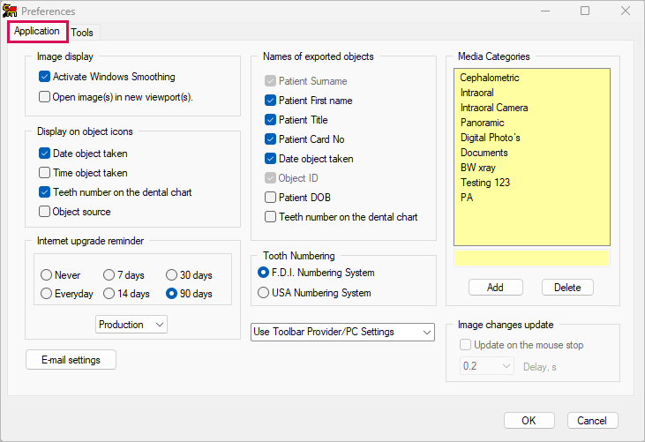The height and width of the screenshot is (442, 645).
Task: Set upgrade reminder to Never
Action: pyautogui.click(x=47, y=274)
